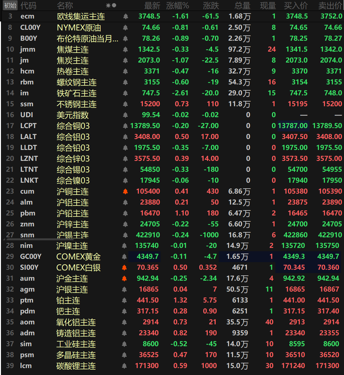Sort by 涨幅% column header
Screen dimensions: 344x375
tap(177, 5)
